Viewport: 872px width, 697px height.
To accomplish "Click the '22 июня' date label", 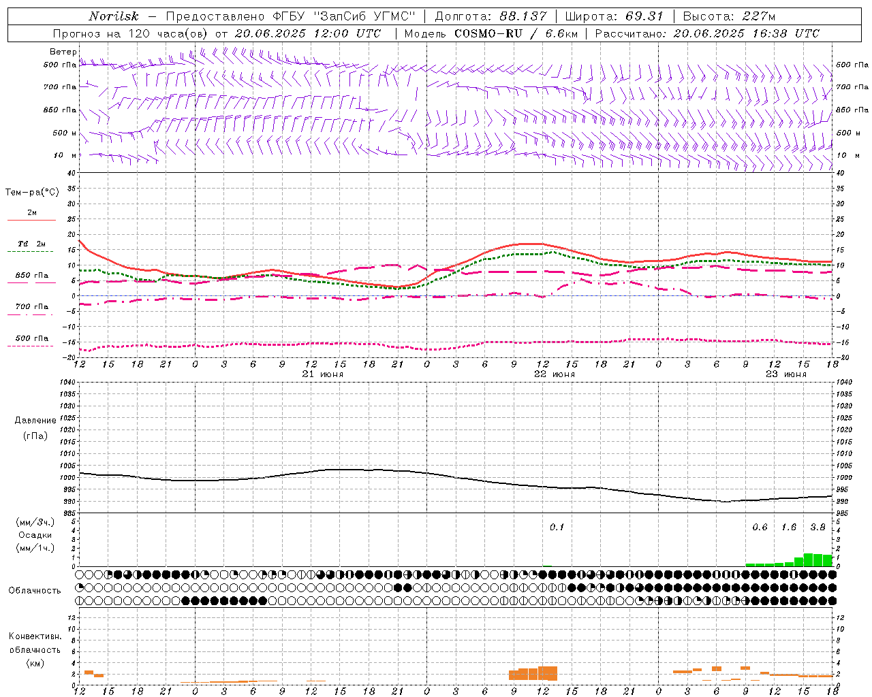I will (x=555, y=374).
